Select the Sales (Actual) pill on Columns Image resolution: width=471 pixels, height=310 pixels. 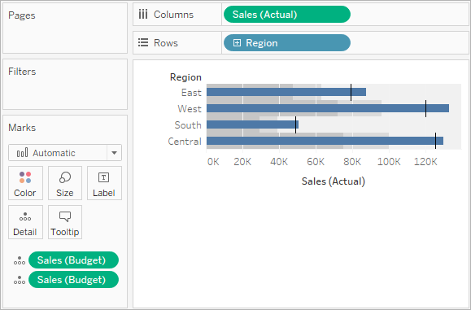coord(287,15)
